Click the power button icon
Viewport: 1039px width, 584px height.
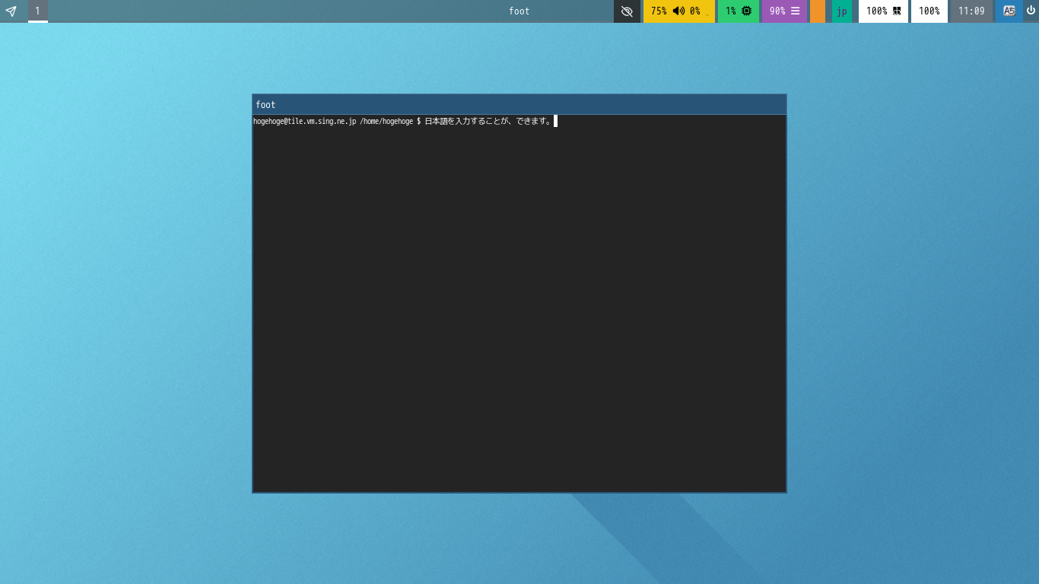click(x=1031, y=11)
